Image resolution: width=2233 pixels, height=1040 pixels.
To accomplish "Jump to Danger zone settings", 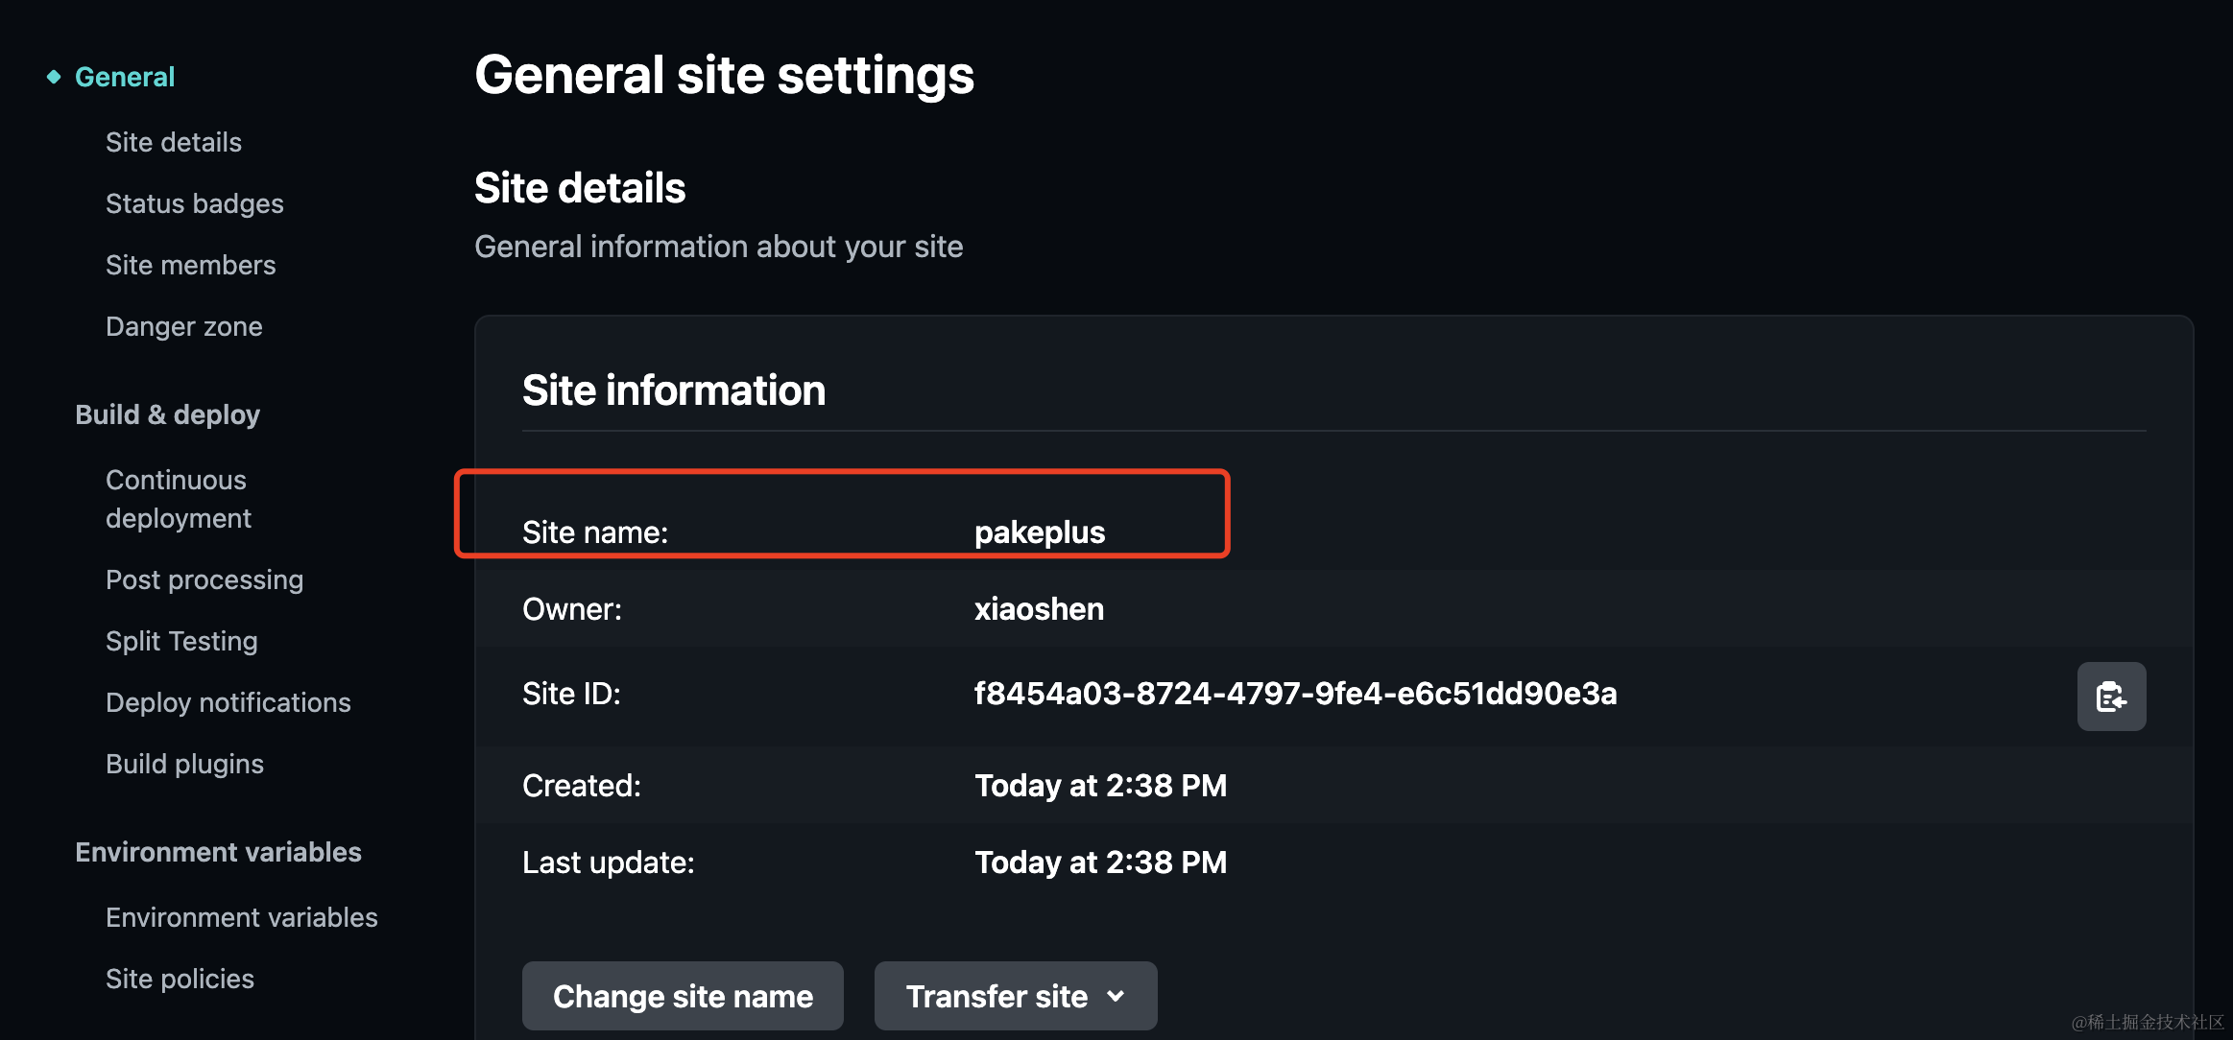I will click(x=184, y=326).
